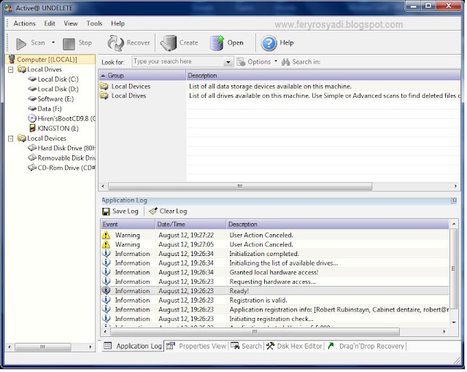The image size is (467, 372).
Task: Click the Search in binoculars icon
Action: click(x=285, y=62)
